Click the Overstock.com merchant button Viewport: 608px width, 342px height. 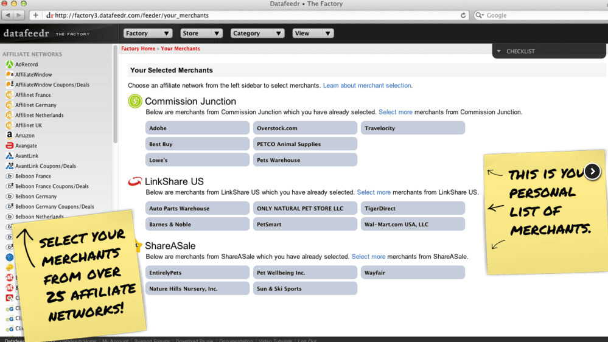[x=305, y=128]
